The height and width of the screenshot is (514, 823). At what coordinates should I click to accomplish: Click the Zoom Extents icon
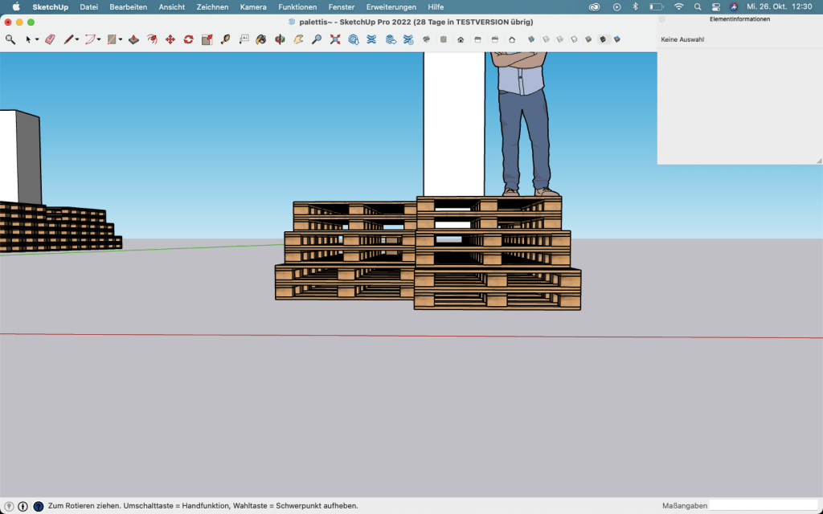click(x=335, y=39)
